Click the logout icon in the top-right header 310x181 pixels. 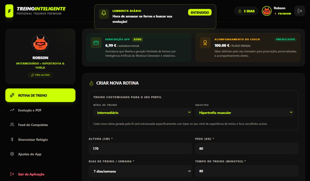click(x=300, y=11)
